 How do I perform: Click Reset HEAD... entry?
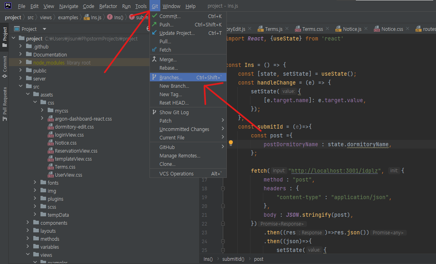(188, 103)
